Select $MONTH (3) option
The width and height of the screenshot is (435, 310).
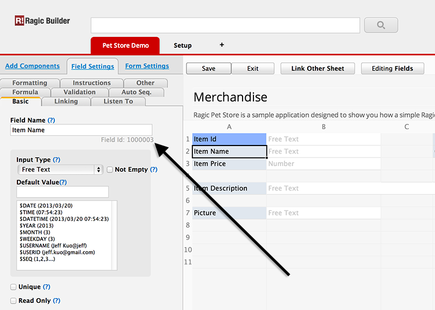pos(35,232)
